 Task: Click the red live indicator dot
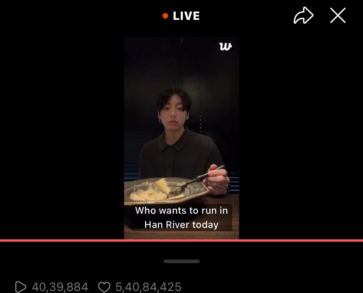165,16
